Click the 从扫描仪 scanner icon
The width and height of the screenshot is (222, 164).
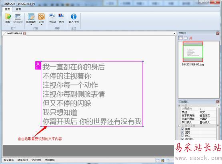(18, 17)
